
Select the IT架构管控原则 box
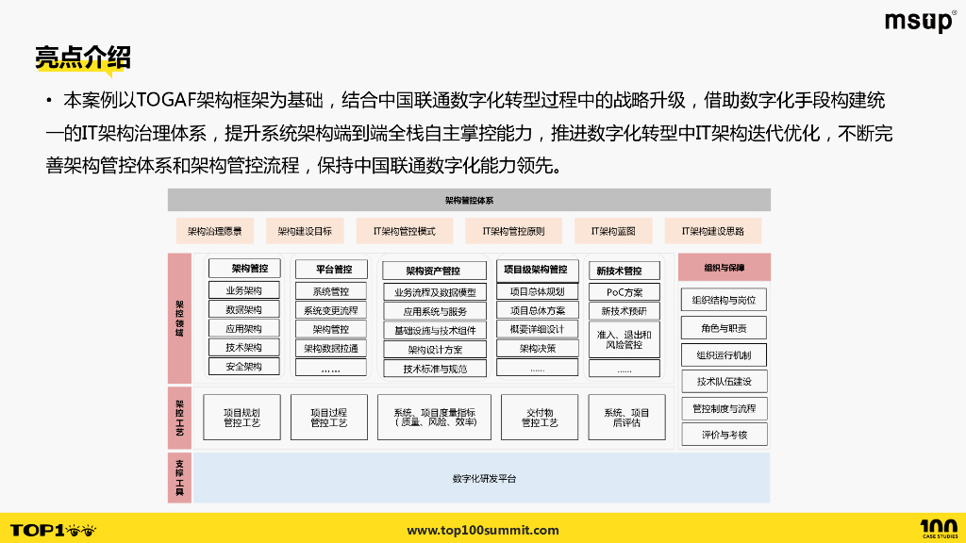pos(513,231)
